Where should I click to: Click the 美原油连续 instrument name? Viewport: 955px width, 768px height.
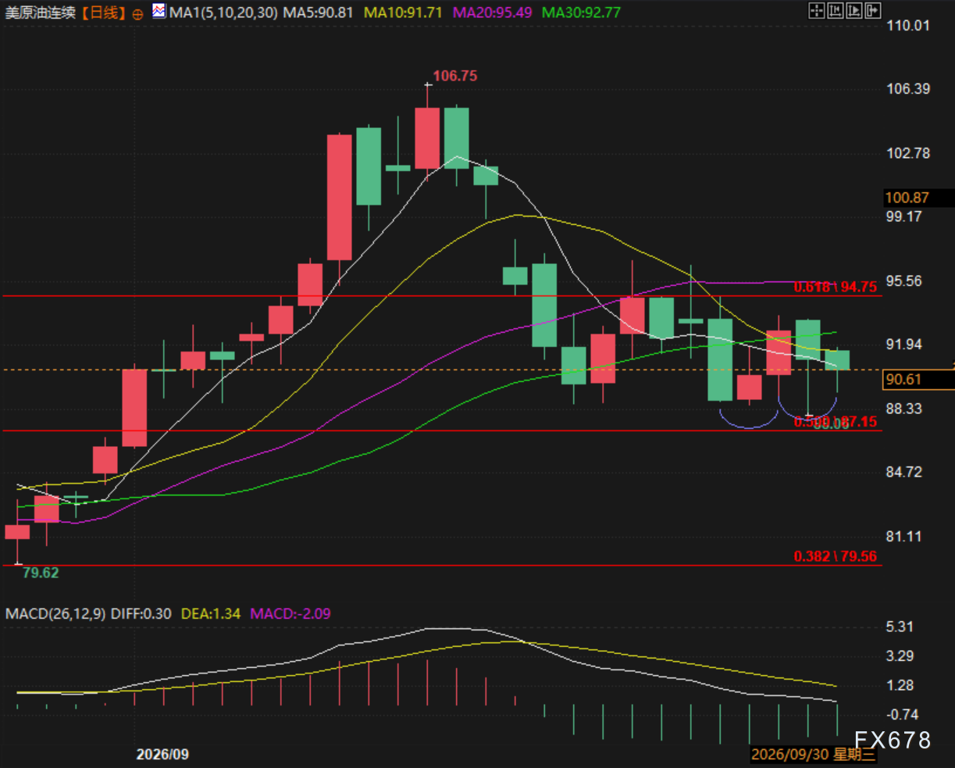pyautogui.click(x=42, y=13)
